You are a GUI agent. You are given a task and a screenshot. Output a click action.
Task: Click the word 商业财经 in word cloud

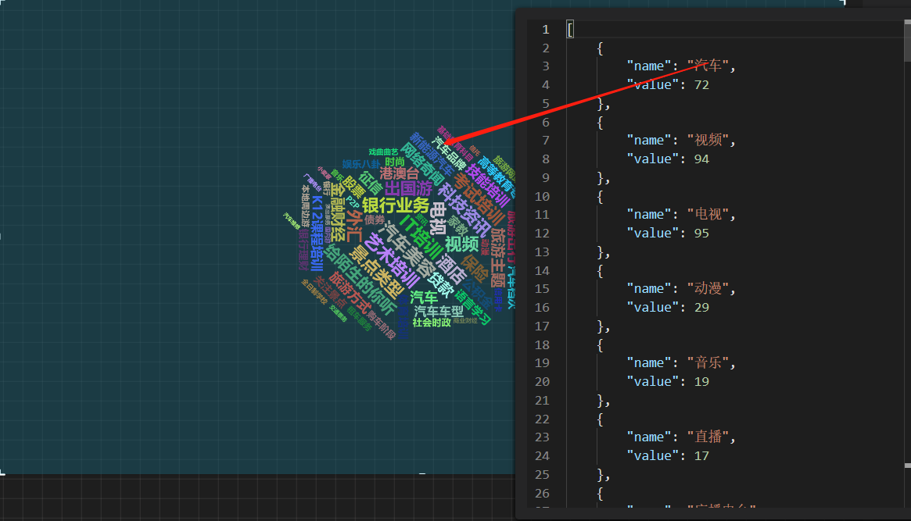464,320
